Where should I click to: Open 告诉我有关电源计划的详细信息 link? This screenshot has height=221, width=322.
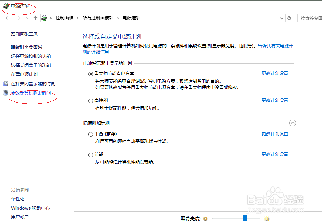(x=275, y=46)
